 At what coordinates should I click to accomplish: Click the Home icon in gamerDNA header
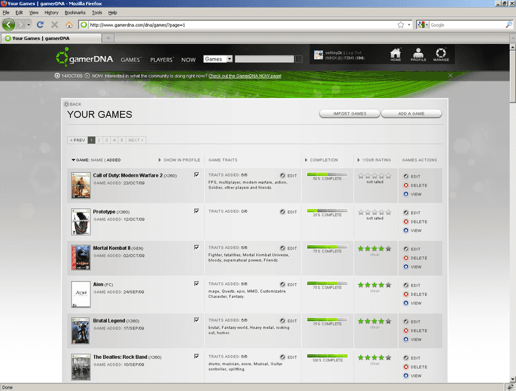[x=395, y=54]
